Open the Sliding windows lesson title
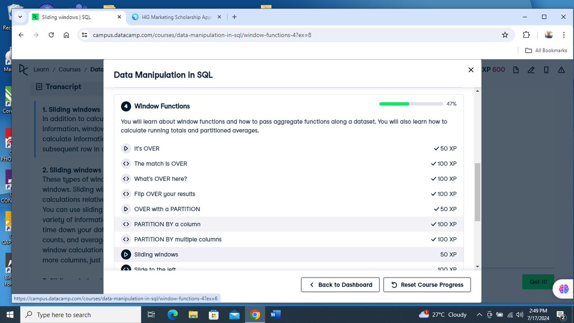The image size is (574, 323). (x=156, y=255)
